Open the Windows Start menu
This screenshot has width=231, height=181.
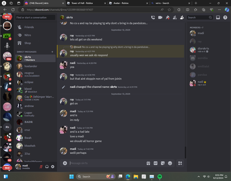72,176
